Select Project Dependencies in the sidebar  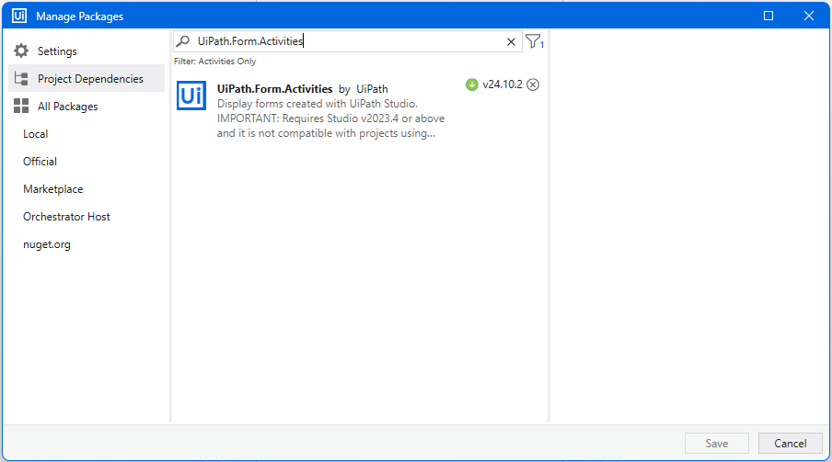(x=87, y=78)
